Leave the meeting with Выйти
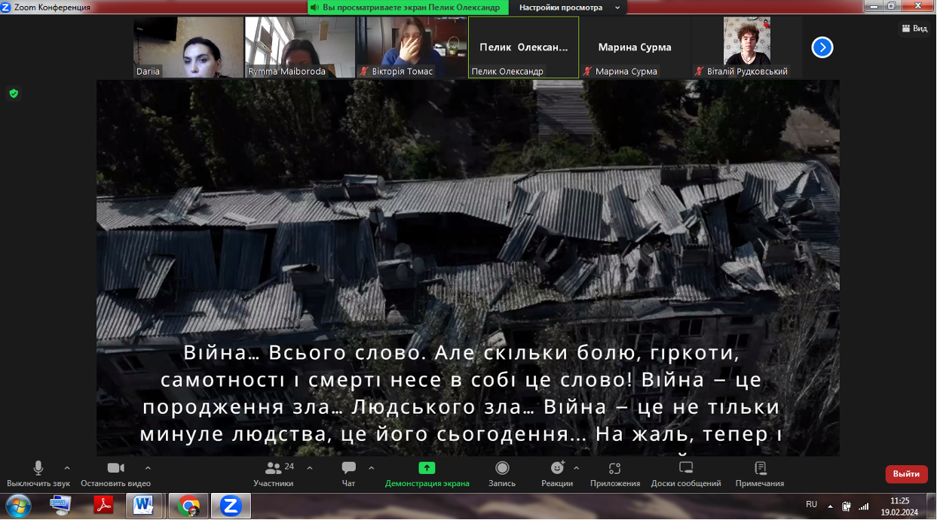 click(906, 474)
